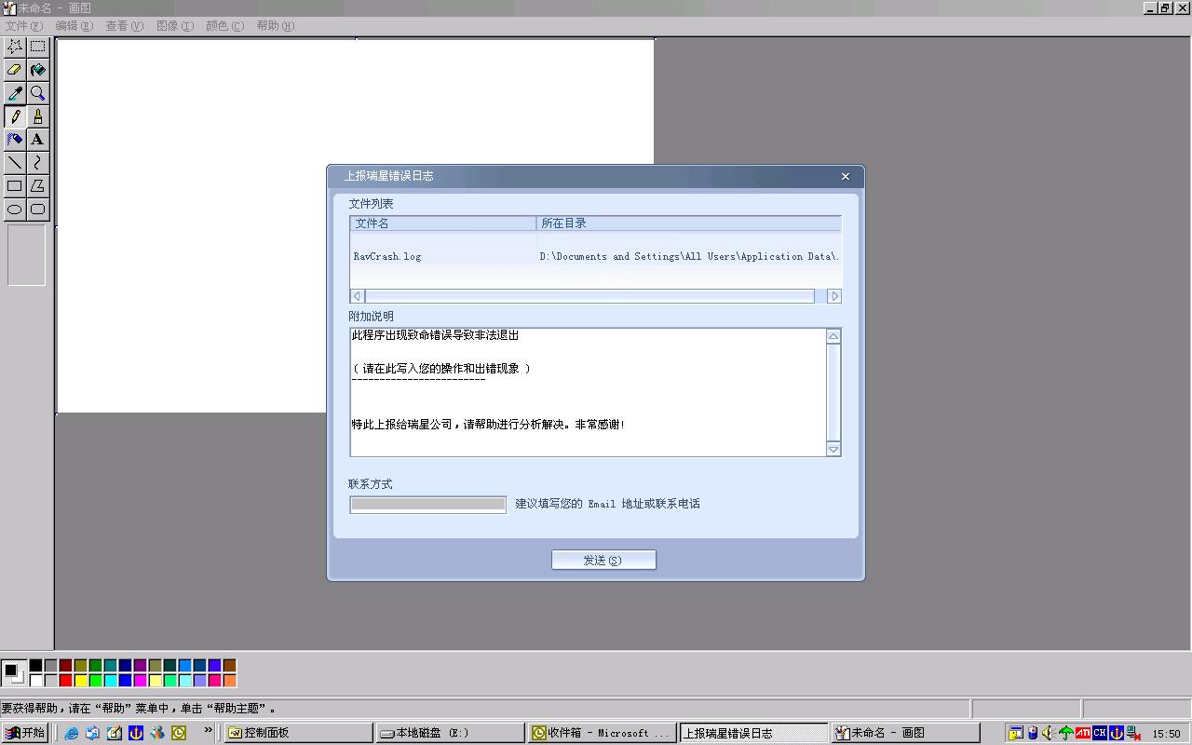
Task: Sort file list by 文件名 column header
Action: click(x=443, y=223)
